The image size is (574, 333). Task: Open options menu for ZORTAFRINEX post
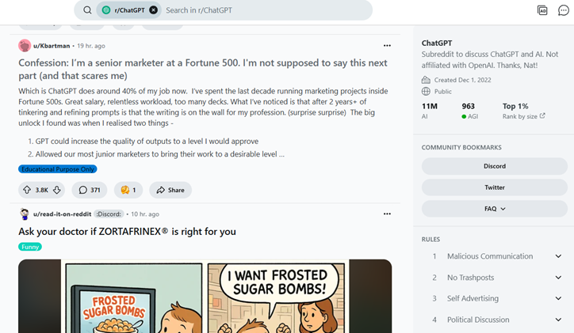[387, 214]
